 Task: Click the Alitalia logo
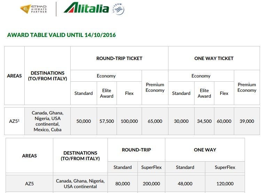(86, 8)
